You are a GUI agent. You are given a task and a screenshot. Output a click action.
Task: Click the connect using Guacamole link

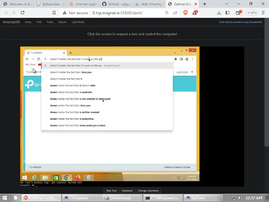coord(241,22)
